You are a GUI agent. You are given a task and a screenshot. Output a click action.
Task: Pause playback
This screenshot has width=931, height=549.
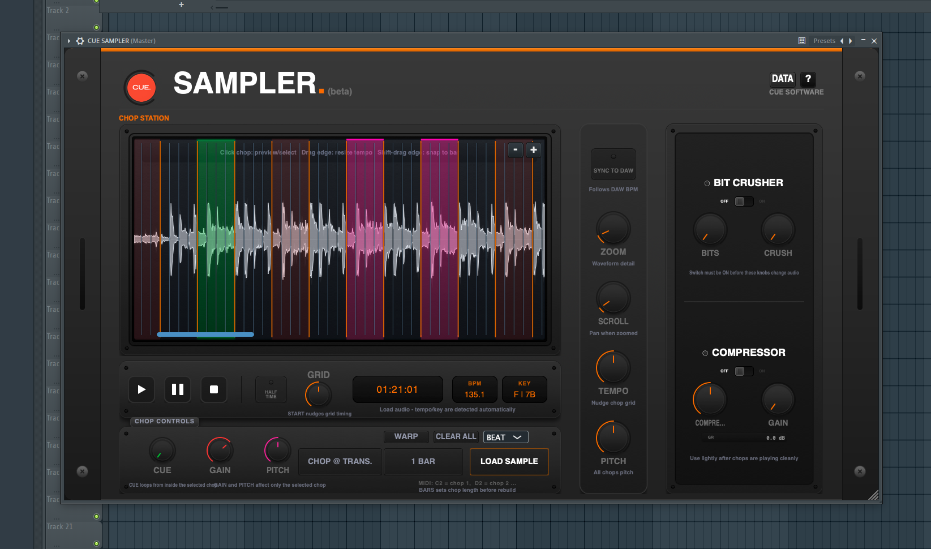[x=178, y=389]
